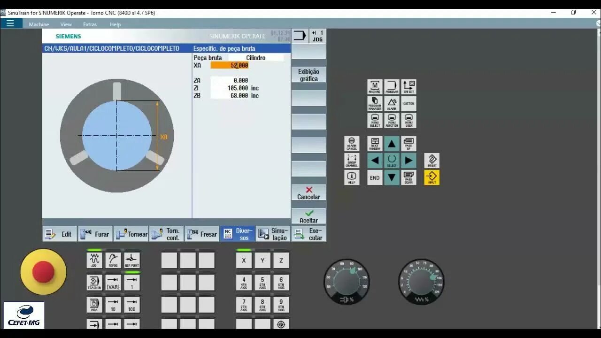Image resolution: width=601 pixels, height=338 pixels.
Task: Click the ZI input field 105.000
Action: tap(230, 88)
